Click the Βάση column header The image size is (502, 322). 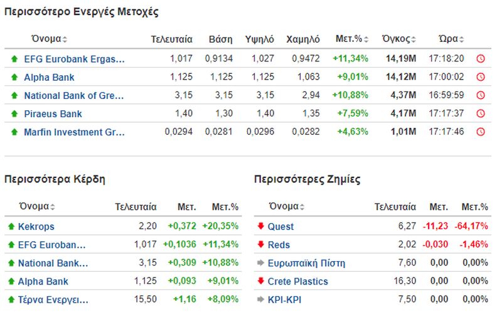(x=221, y=39)
